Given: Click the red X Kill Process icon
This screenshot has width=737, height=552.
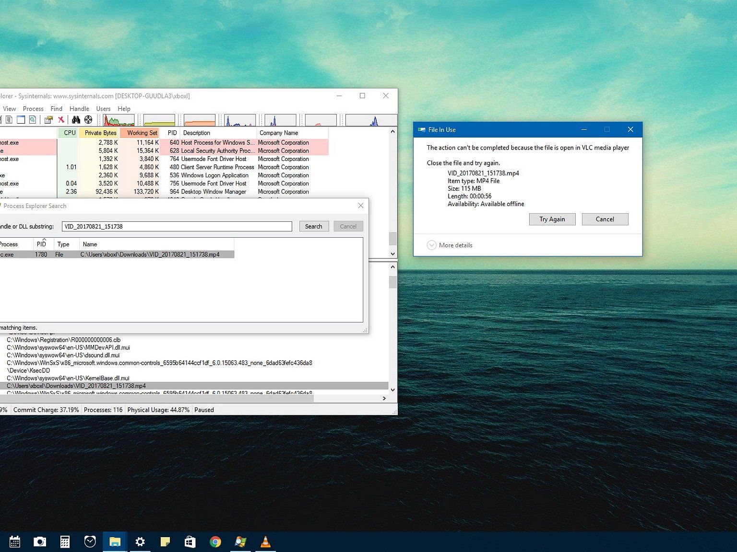Looking at the screenshot, I should tap(61, 120).
